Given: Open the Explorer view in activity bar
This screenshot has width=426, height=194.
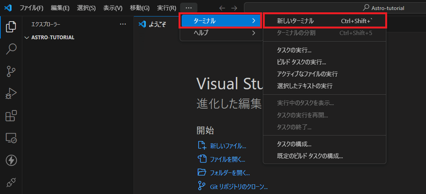Looking at the screenshot, I should pyautogui.click(x=11, y=26).
